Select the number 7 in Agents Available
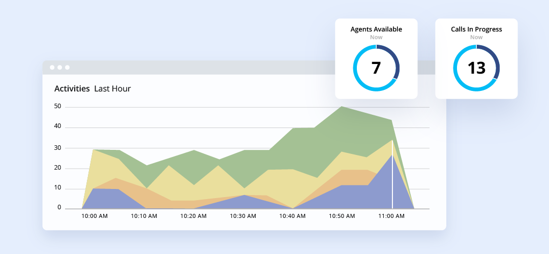 point(376,68)
